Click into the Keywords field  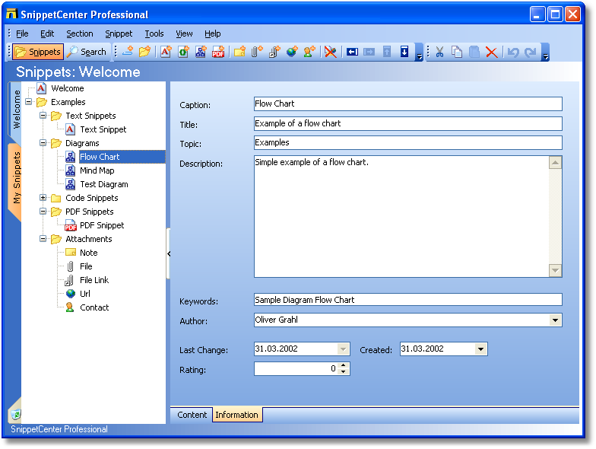pyautogui.click(x=407, y=300)
